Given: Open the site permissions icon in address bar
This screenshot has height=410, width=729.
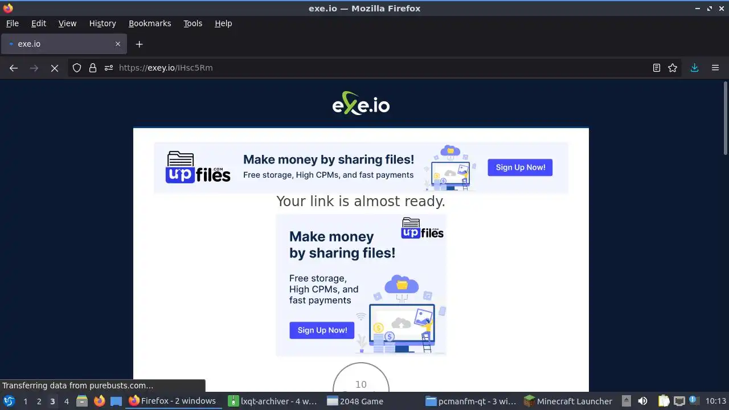Looking at the screenshot, I should (x=109, y=68).
